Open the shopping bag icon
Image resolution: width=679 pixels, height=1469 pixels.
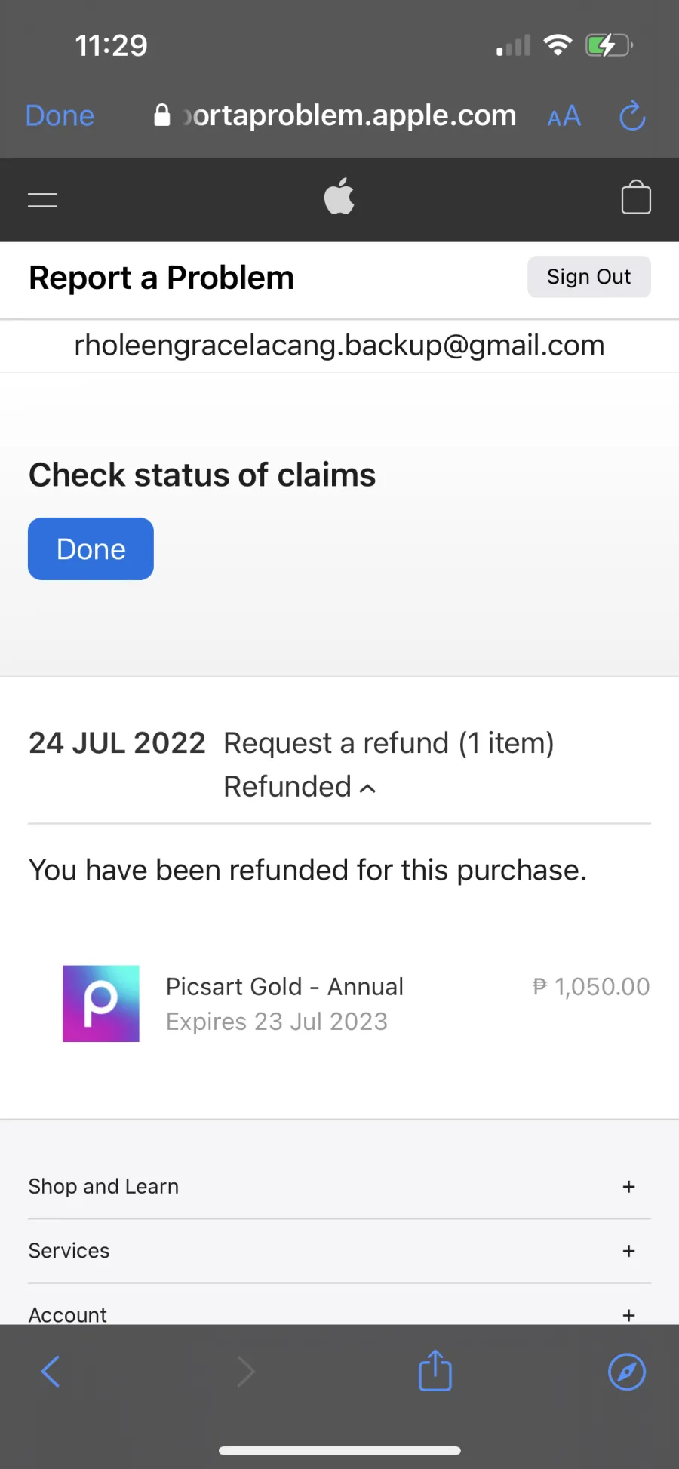[x=635, y=198]
